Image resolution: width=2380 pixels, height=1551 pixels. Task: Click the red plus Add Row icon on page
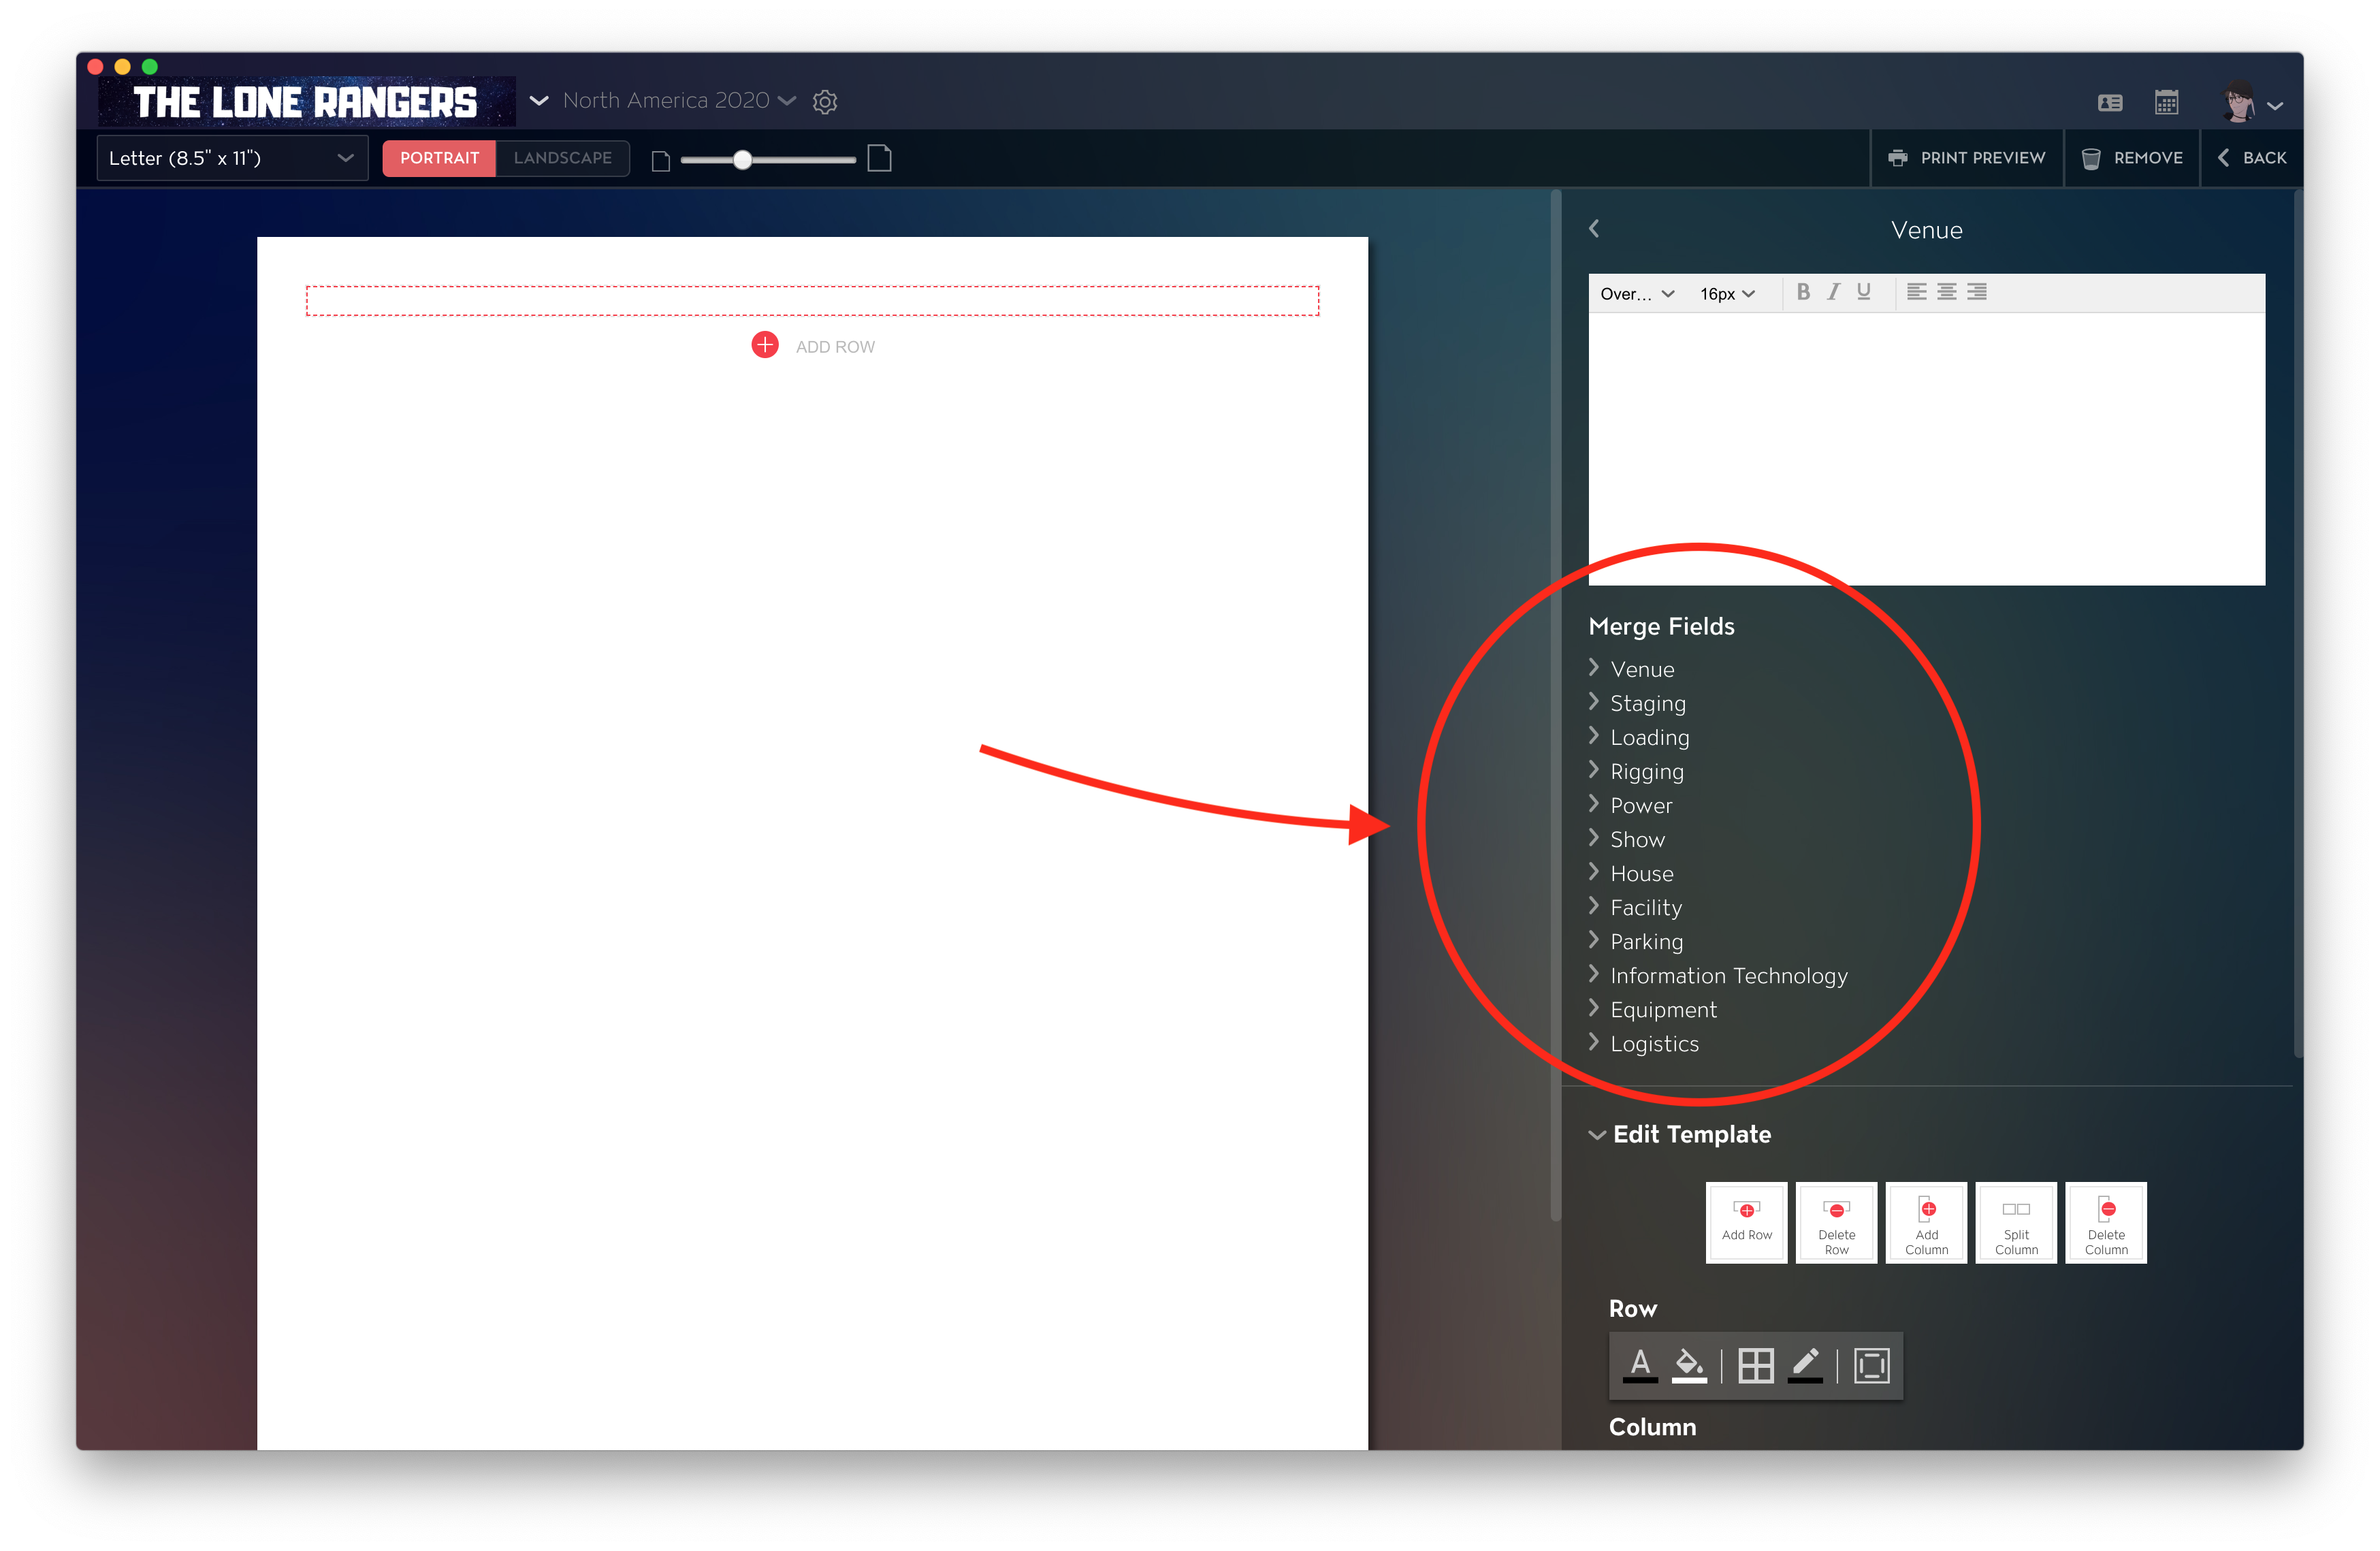[x=765, y=345]
